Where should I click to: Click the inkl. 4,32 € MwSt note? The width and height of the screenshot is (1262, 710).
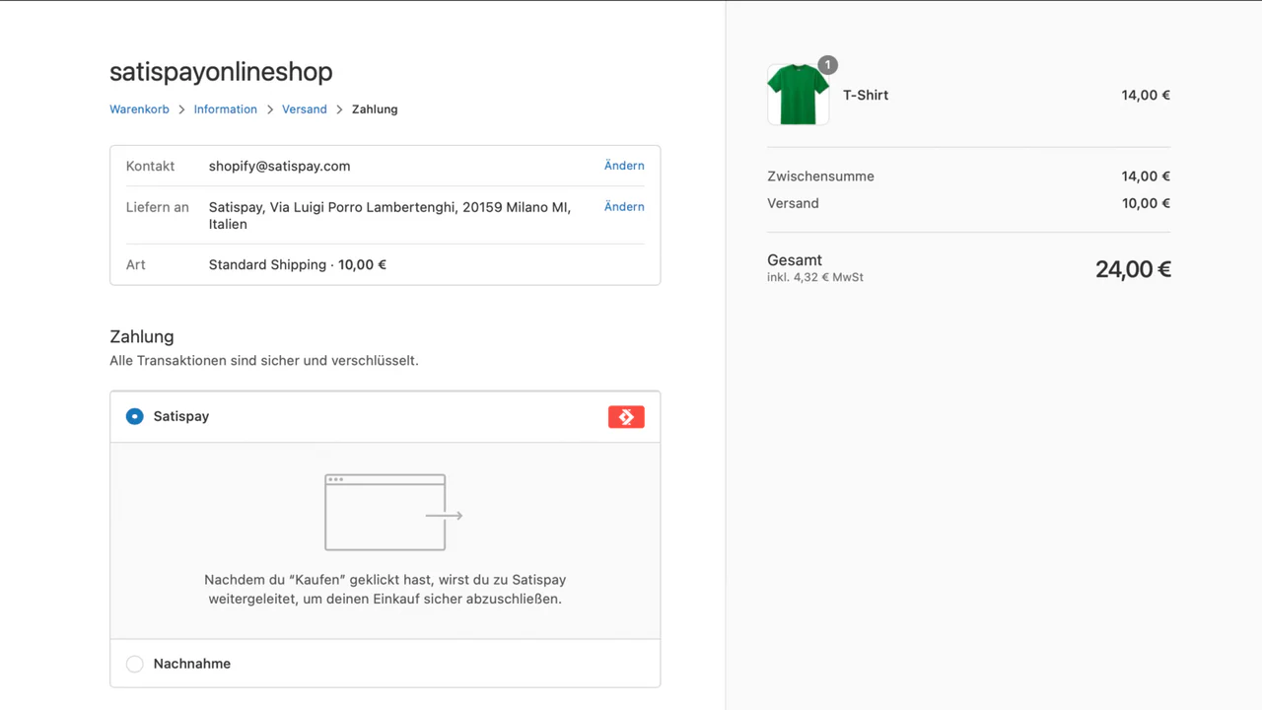(815, 278)
